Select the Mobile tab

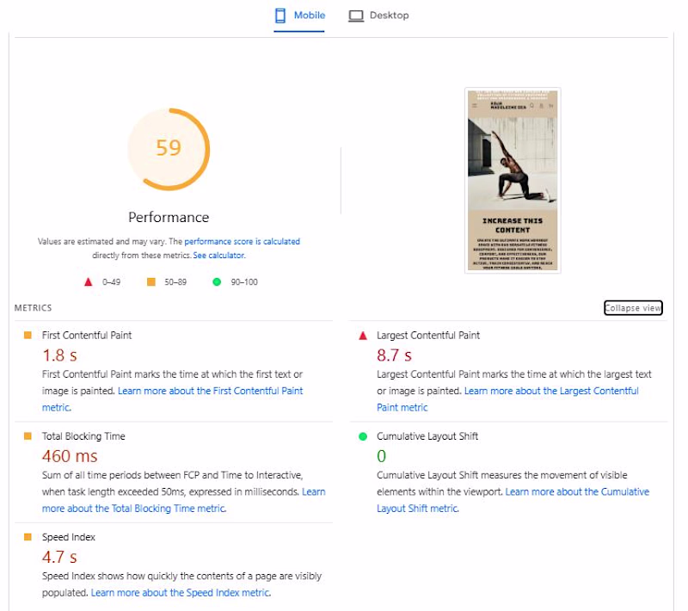click(299, 15)
